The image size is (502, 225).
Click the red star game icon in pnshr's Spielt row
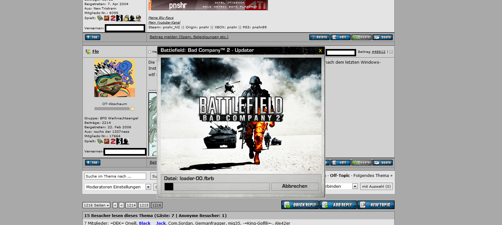click(x=107, y=18)
